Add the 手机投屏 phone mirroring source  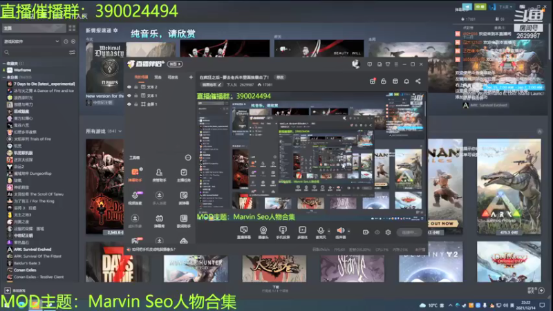pos(283,233)
